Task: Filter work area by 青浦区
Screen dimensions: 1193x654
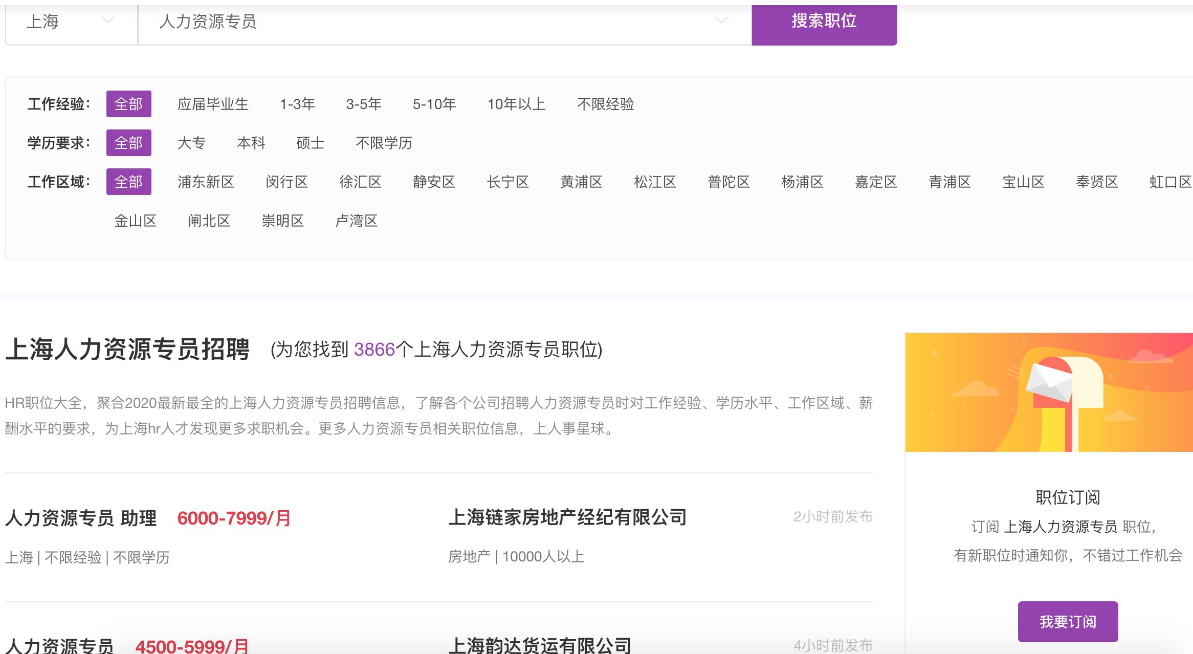Action: [949, 182]
